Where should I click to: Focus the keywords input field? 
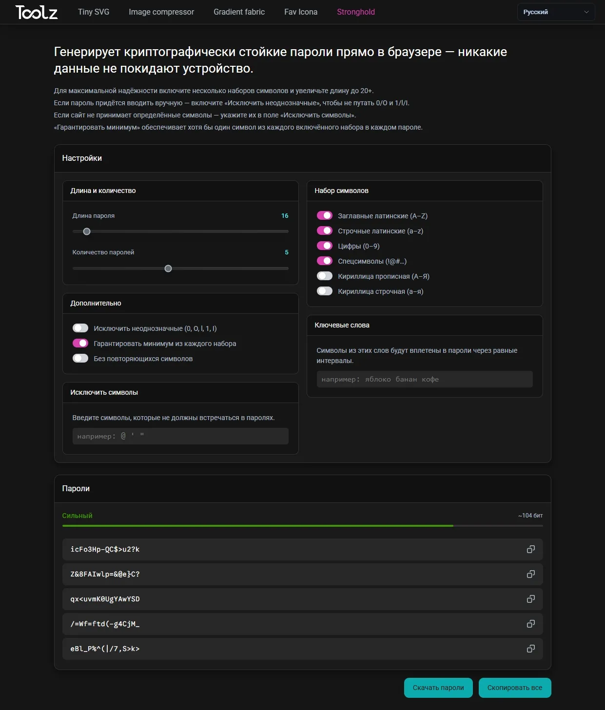click(x=424, y=379)
